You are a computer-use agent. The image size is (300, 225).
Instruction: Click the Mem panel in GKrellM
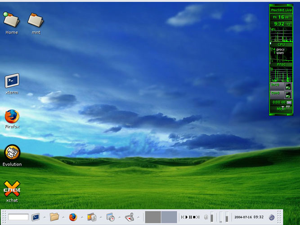pos(281,109)
